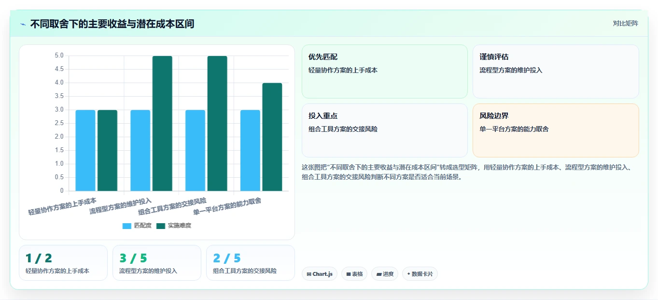Select the 3 / 5 stat card
This screenshot has width=658, height=300.
[x=157, y=263]
